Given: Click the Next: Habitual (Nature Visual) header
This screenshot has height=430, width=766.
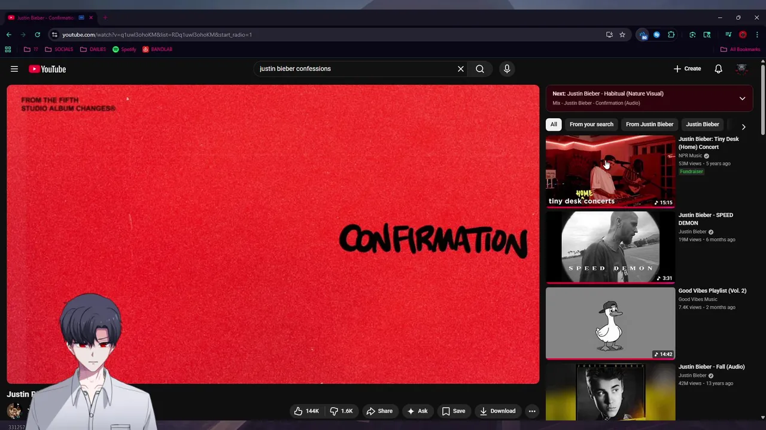Looking at the screenshot, I should coord(608,94).
